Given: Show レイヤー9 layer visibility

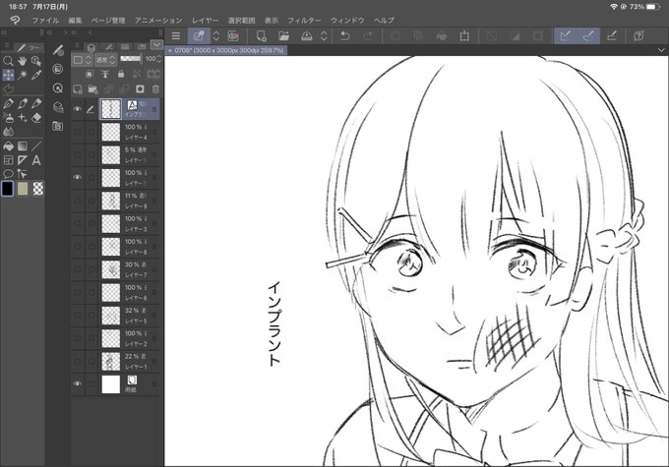Looking at the screenshot, I should click(x=77, y=201).
